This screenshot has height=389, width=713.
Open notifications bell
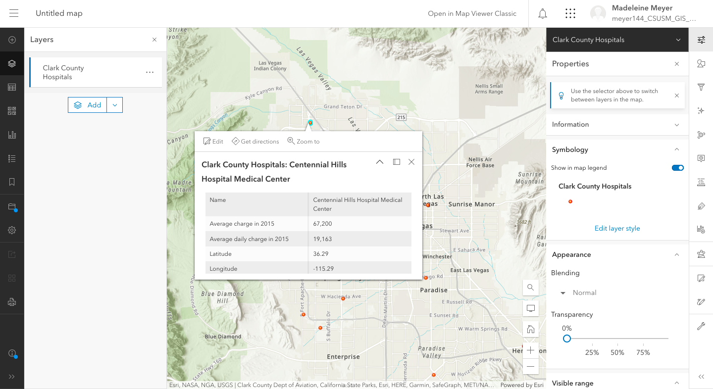click(543, 13)
